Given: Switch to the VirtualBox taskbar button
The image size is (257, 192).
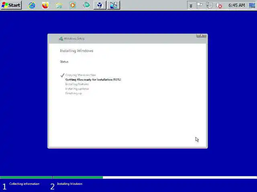Looking at the screenshot, I should [x=100, y=5].
